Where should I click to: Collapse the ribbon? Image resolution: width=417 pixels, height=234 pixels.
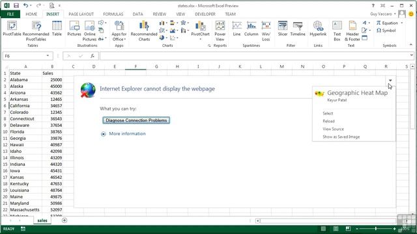[x=410, y=45]
